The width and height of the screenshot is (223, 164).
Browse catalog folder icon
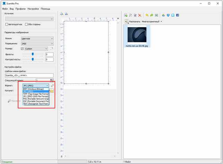(52, 91)
